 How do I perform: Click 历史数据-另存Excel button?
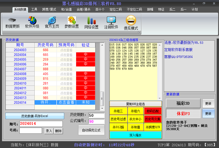35,116
